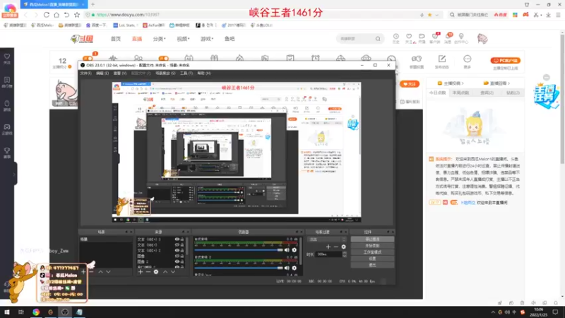Move source down with arrow icon
Viewport: 565px width, 318px height.
click(x=173, y=272)
